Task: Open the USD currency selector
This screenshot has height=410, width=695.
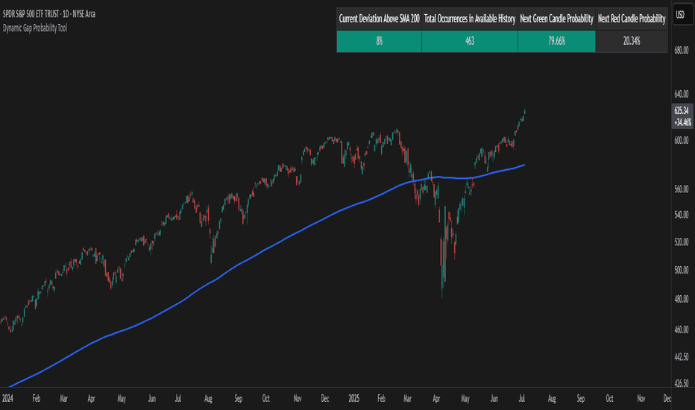Action: [x=680, y=14]
